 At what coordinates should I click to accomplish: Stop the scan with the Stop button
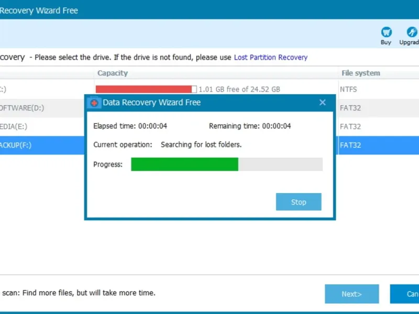[x=299, y=202]
